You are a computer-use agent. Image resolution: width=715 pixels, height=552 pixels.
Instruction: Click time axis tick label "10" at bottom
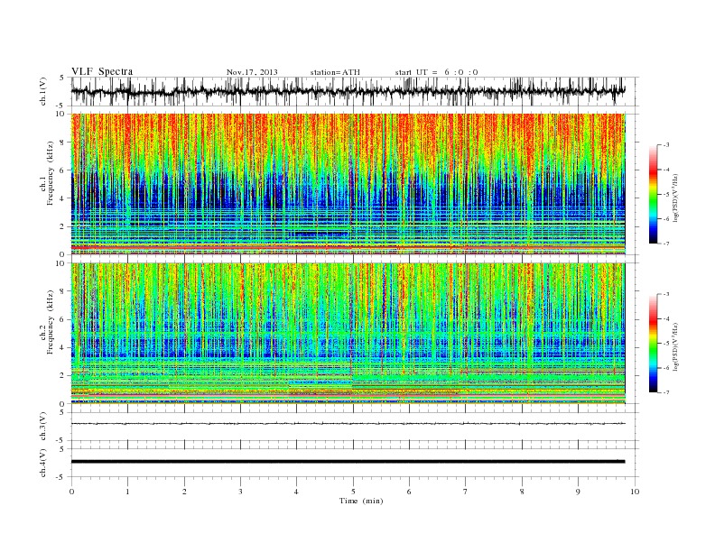(635, 492)
